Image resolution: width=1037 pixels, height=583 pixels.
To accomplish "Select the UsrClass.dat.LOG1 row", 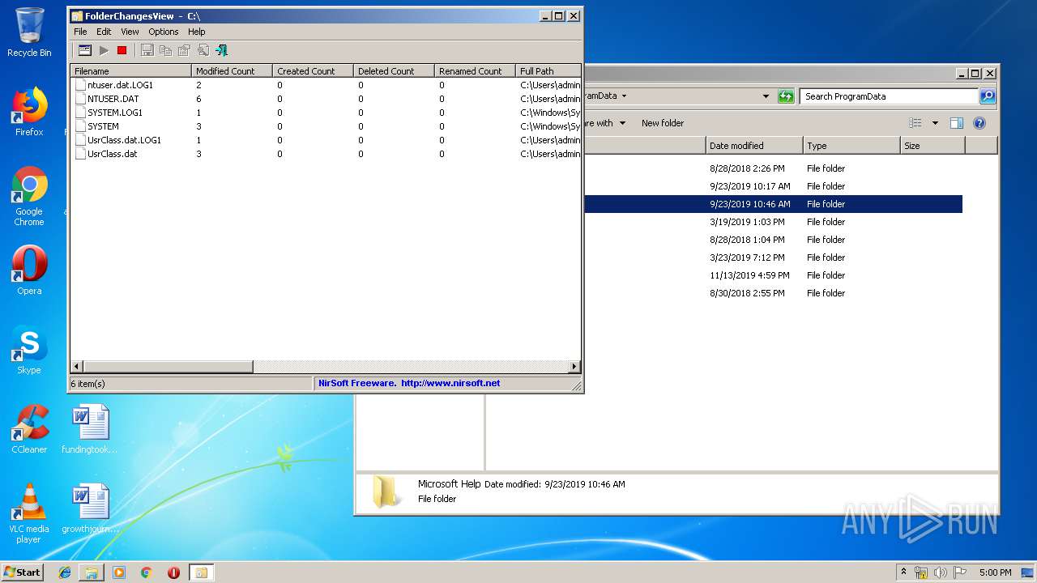I will (x=326, y=140).
